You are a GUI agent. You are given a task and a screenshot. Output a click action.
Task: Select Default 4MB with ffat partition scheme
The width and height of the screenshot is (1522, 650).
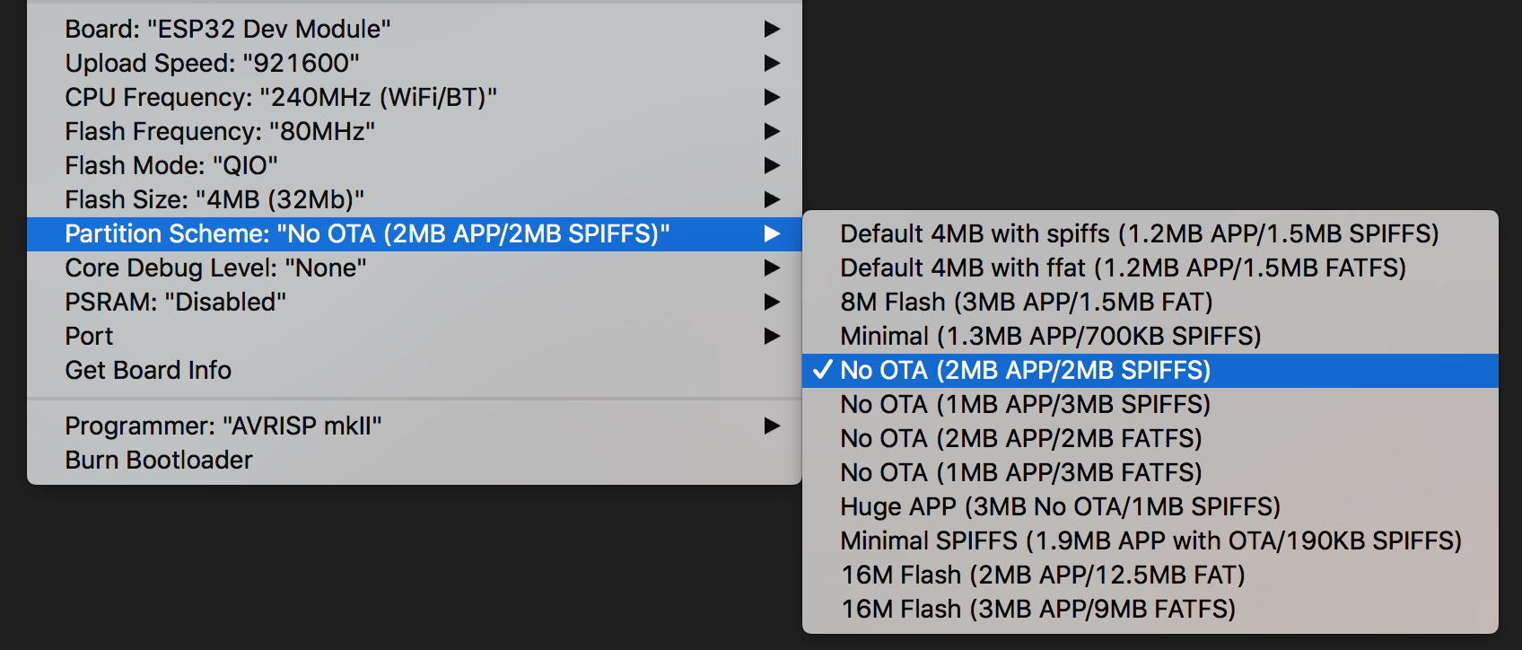tap(1123, 268)
